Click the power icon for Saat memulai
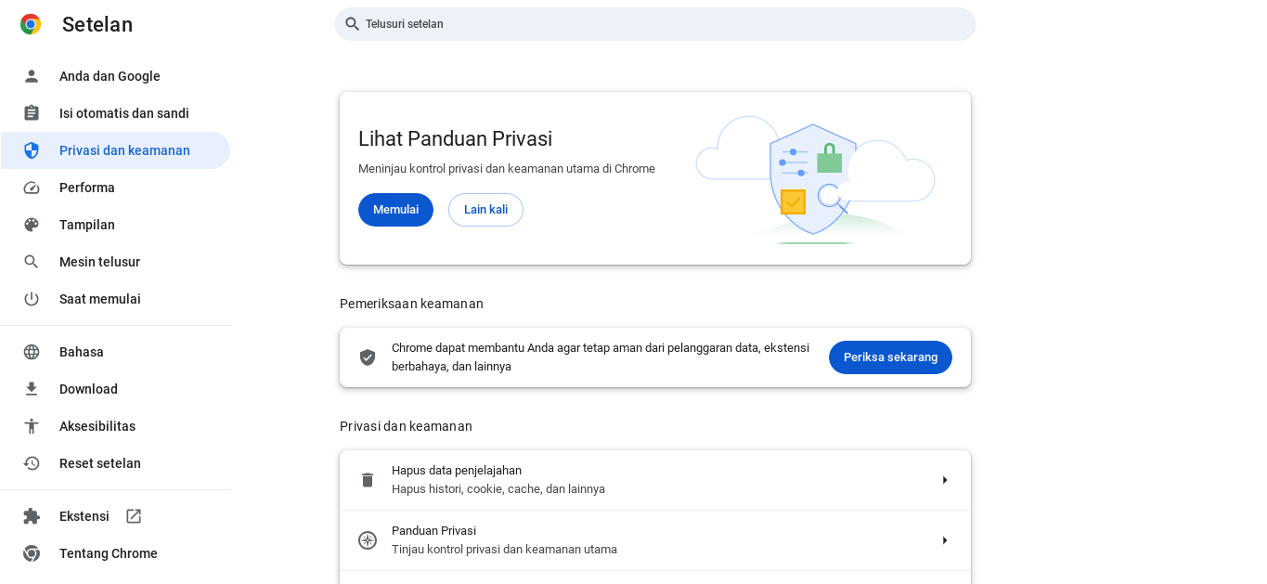This screenshot has width=1267, height=584. click(x=32, y=299)
